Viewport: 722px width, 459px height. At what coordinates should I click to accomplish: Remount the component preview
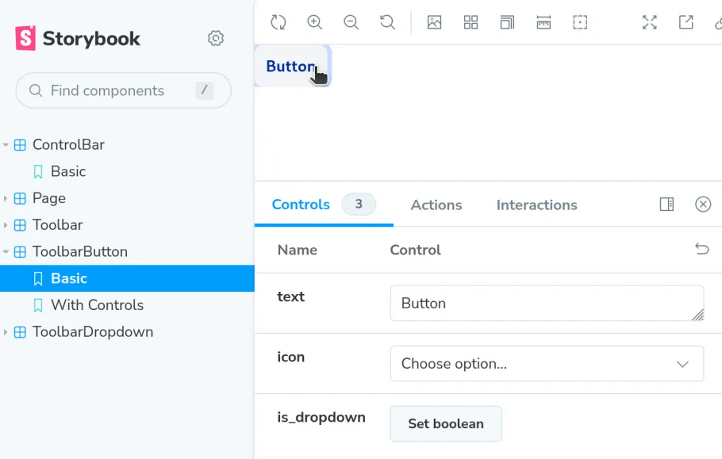tap(278, 22)
